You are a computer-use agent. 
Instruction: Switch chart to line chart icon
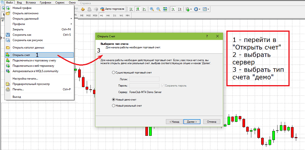pos(144,9)
